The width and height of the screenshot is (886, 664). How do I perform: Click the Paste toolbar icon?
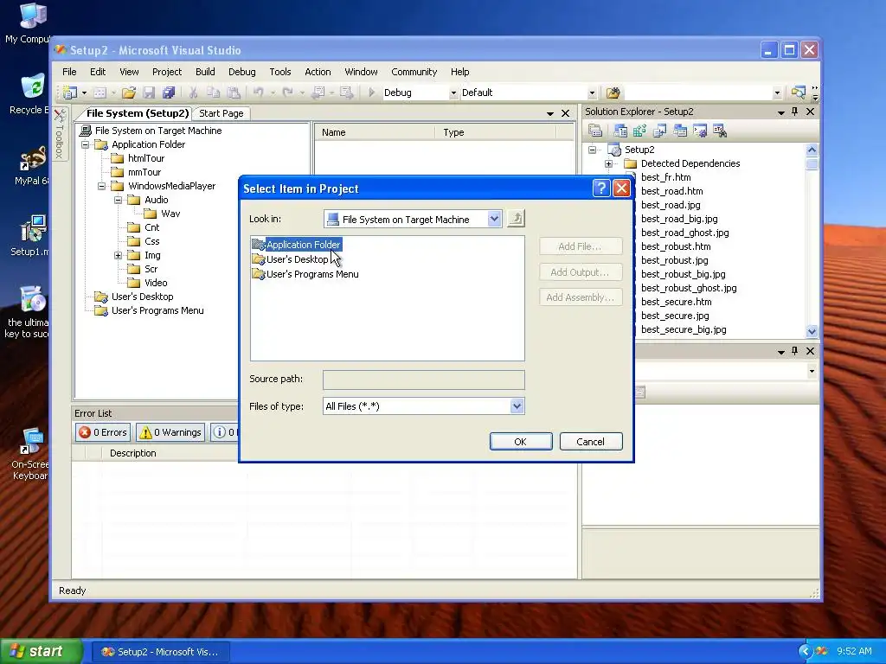pos(233,93)
